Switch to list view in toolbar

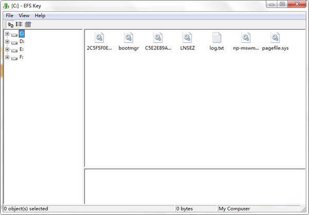(x=19, y=24)
